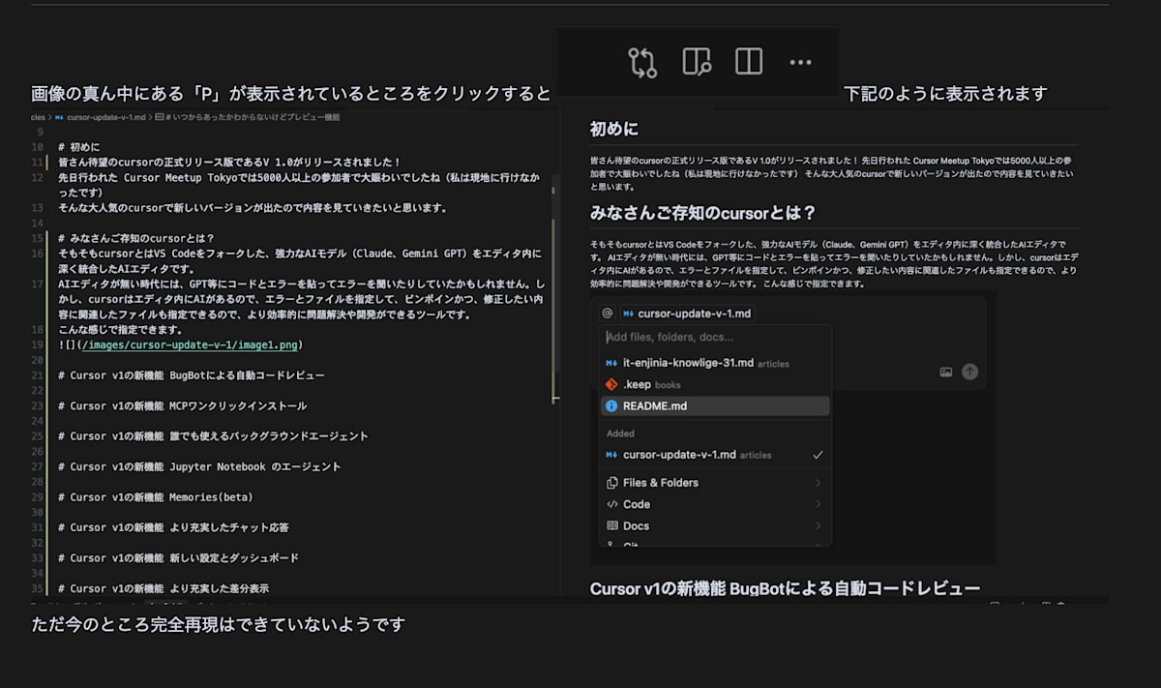Expand the Files & Folders submenu
The width and height of the screenshot is (1161, 688).
[715, 483]
